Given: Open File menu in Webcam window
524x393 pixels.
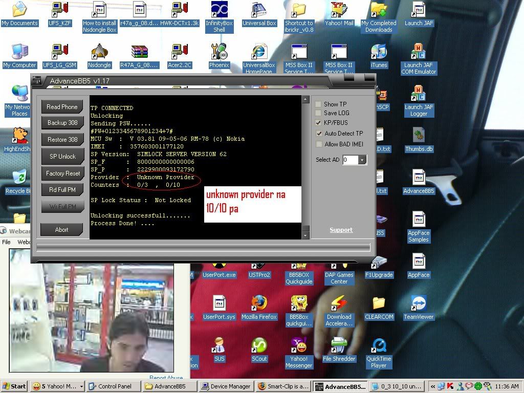Looking at the screenshot, I should pyautogui.click(x=6, y=242).
